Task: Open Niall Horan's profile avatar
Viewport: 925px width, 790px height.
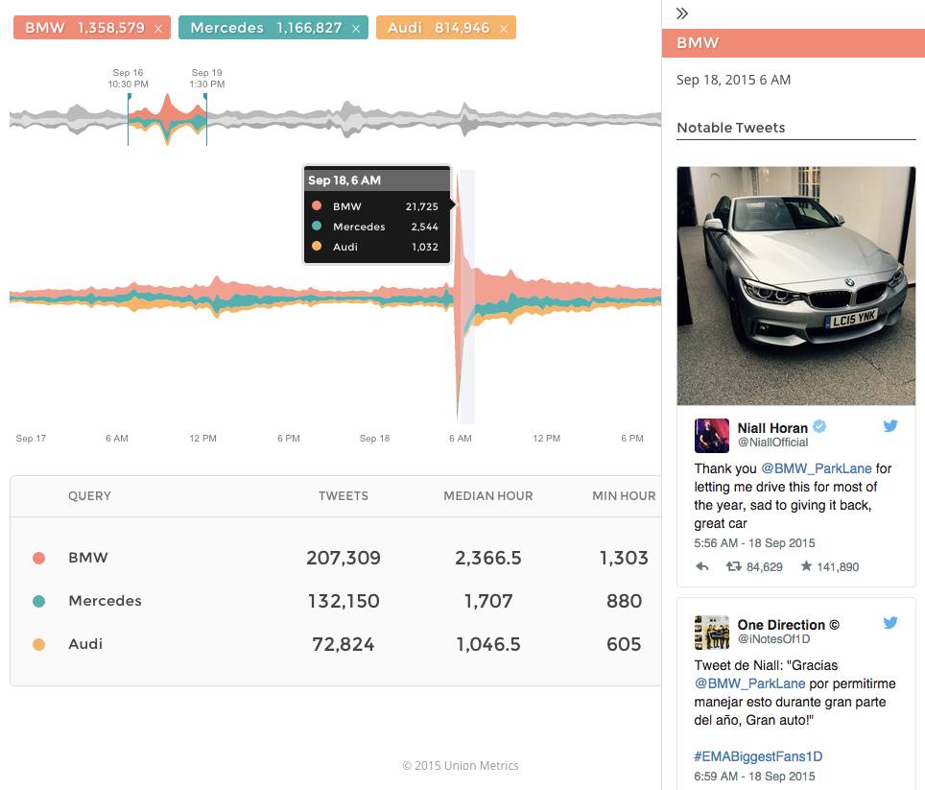Action: (x=711, y=435)
